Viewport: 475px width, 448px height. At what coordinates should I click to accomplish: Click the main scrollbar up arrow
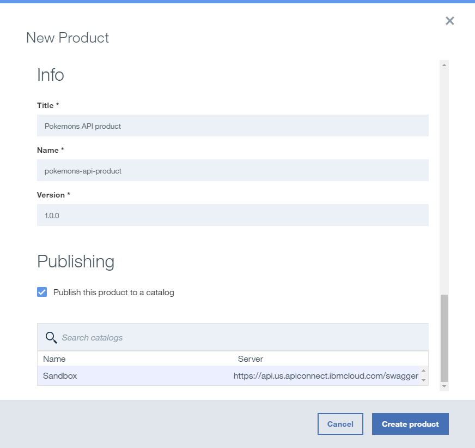444,65
